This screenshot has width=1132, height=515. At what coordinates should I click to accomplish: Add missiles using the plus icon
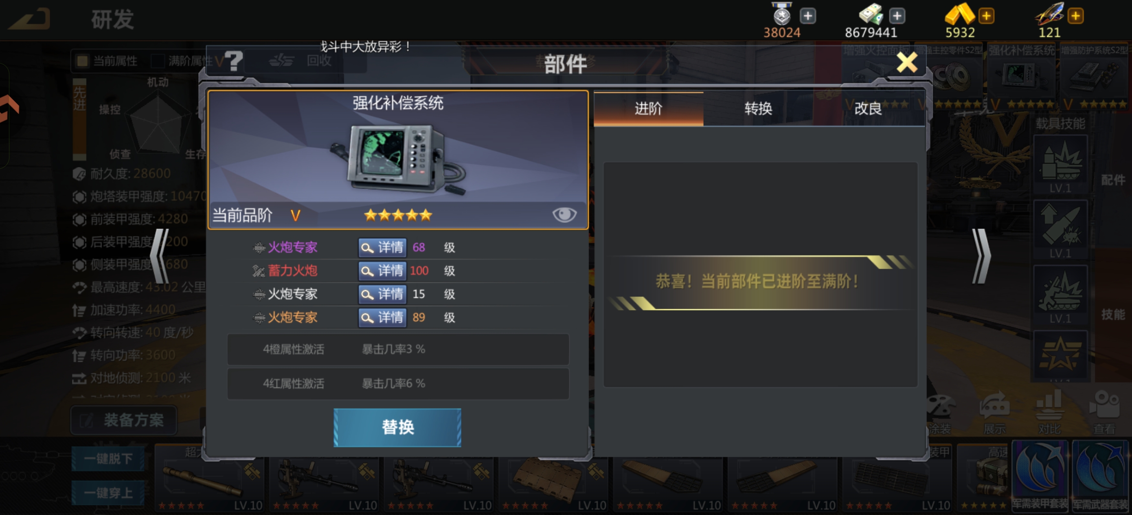coord(1075,16)
